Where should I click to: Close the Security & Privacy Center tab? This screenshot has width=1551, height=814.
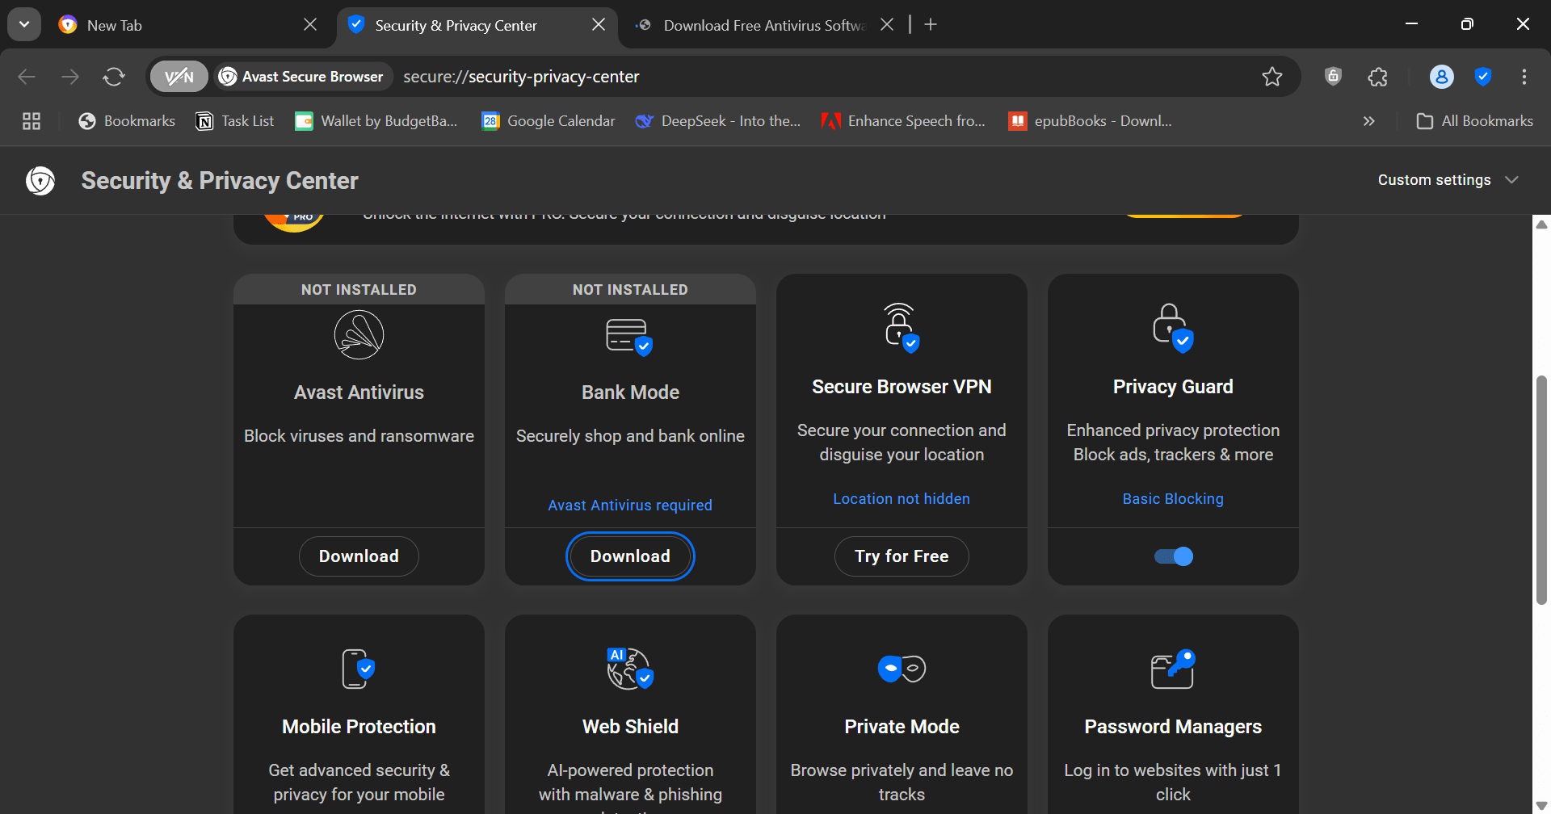tap(599, 25)
